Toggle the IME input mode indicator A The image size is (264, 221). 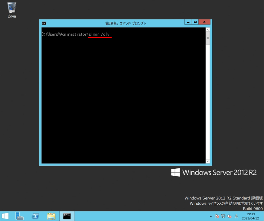click(x=236, y=216)
